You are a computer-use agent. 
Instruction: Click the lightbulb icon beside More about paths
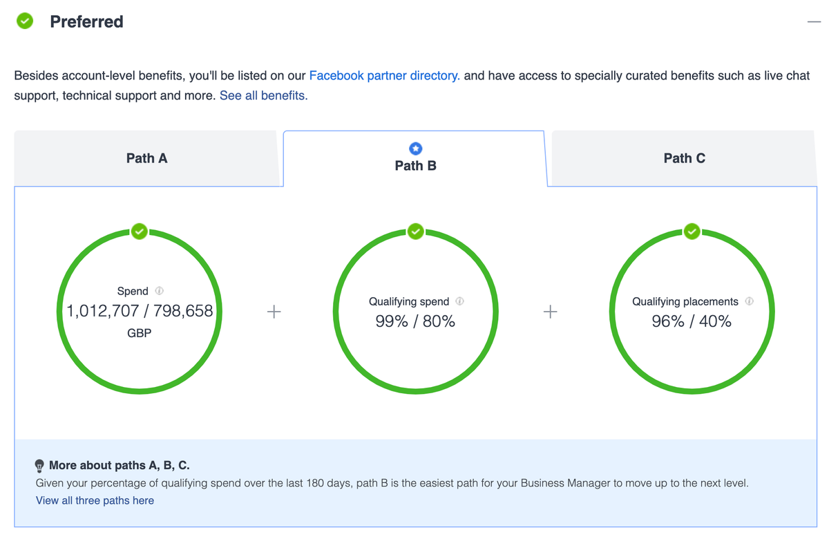pos(39,466)
